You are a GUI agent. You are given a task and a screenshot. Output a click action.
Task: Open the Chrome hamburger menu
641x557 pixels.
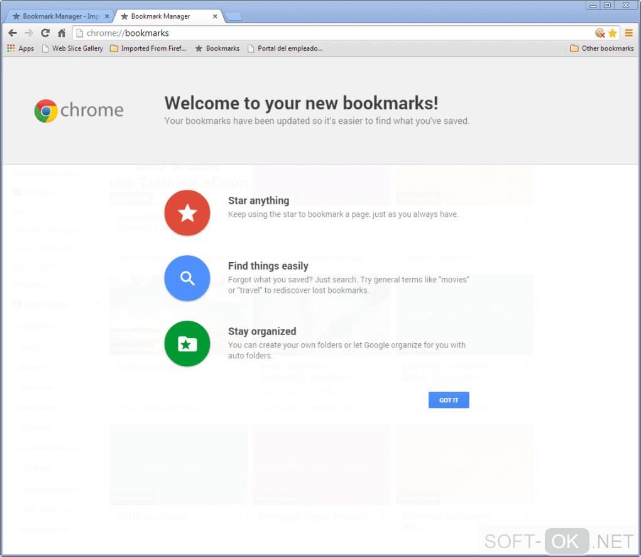click(628, 33)
